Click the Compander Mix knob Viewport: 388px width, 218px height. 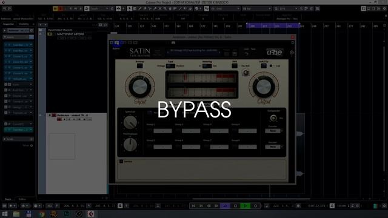[273, 118]
